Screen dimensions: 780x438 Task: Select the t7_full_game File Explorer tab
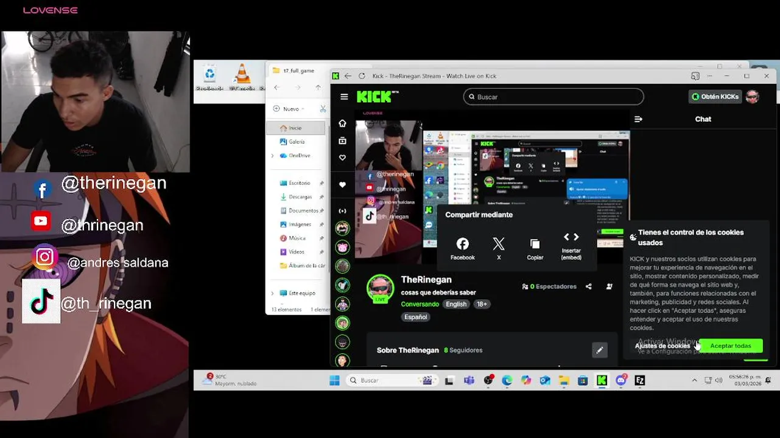click(298, 71)
